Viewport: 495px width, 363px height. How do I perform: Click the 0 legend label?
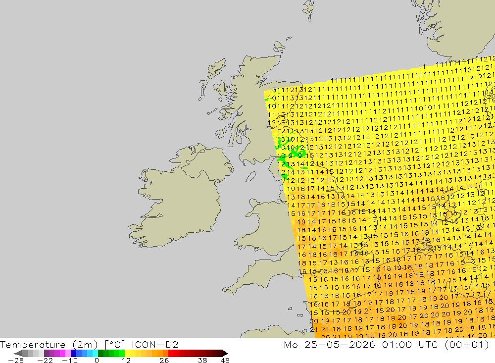(97, 360)
